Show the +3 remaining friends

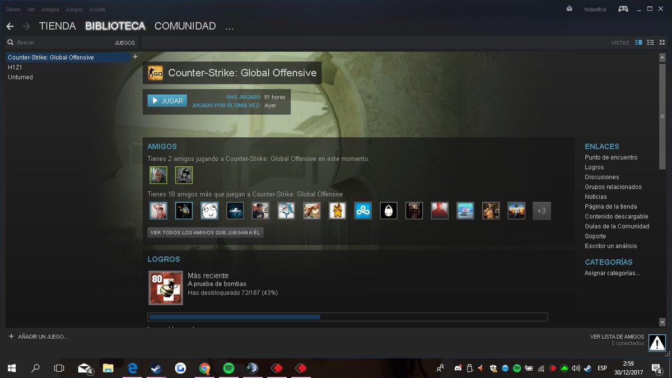point(542,211)
